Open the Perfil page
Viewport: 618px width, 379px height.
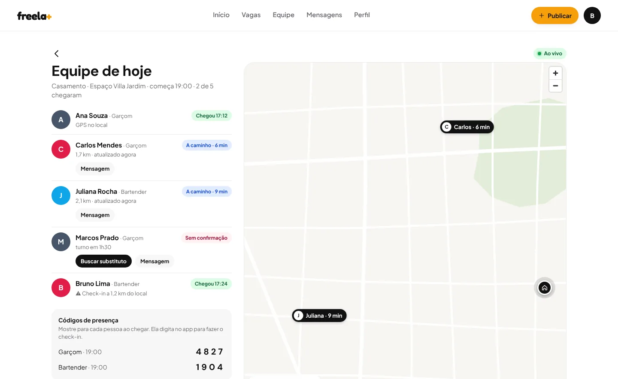pyautogui.click(x=362, y=15)
